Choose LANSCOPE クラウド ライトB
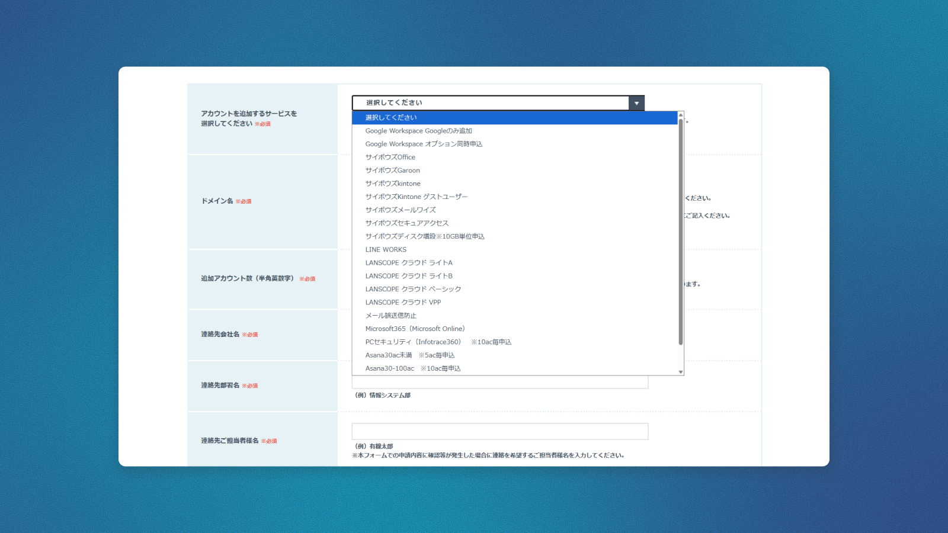This screenshot has width=948, height=533. tap(515, 276)
